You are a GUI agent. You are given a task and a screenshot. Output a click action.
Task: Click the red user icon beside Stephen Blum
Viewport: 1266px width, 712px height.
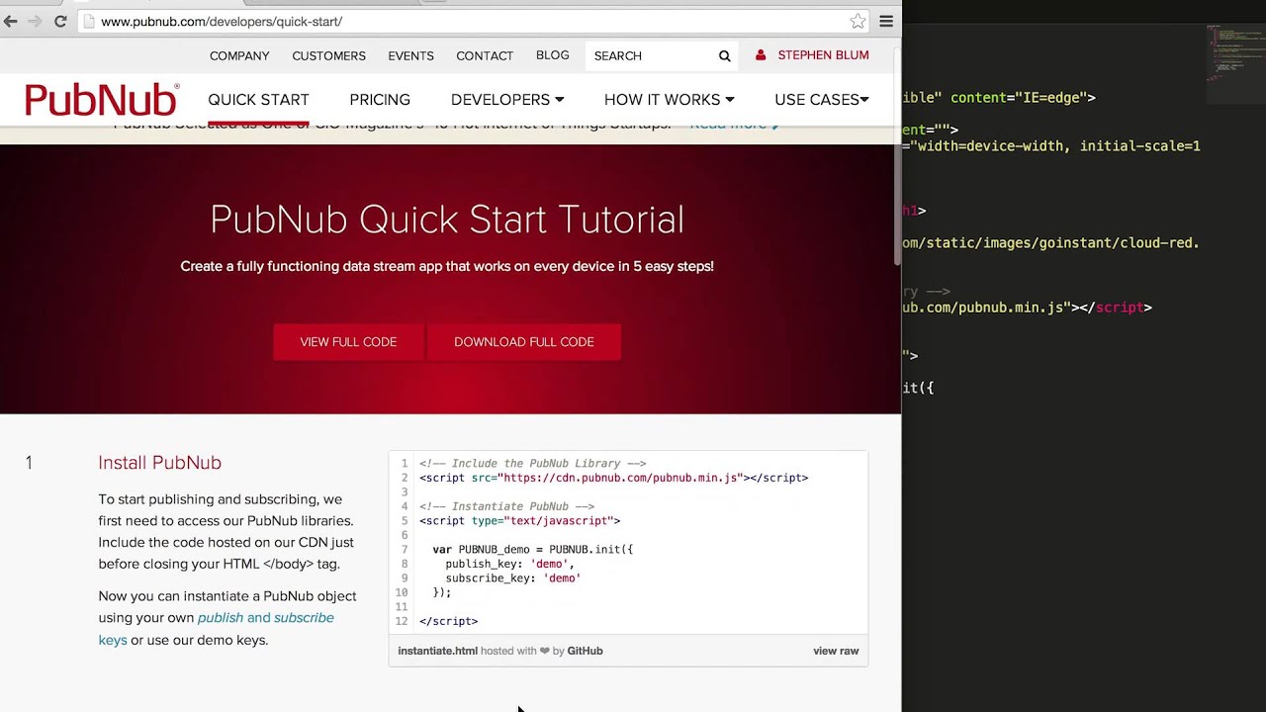tap(761, 55)
